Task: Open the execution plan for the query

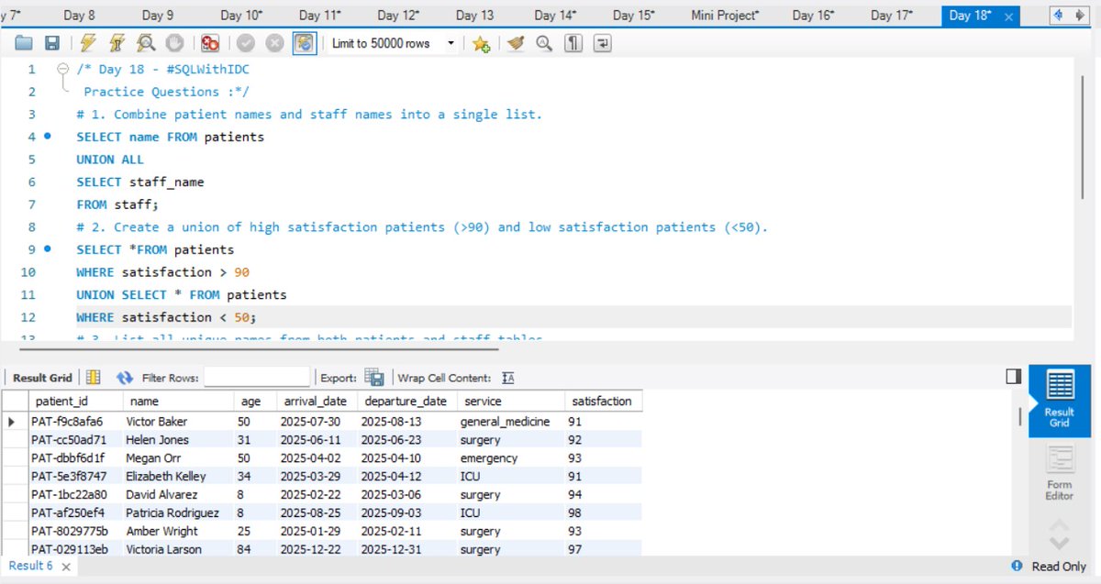Action: click(145, 43)
